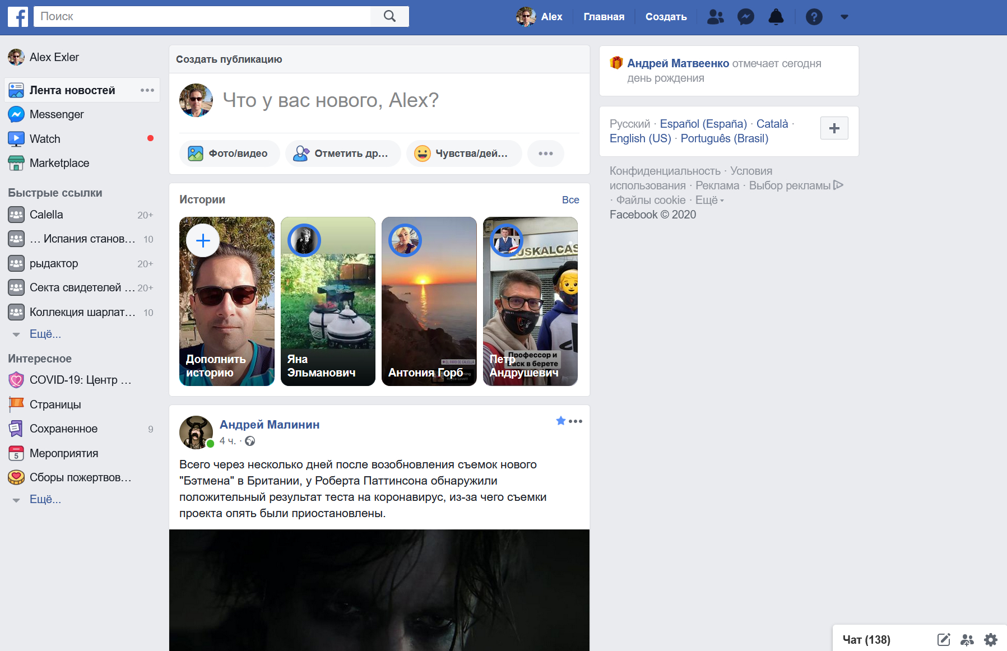Screen dimensions: 1007x651
Task: Click the Поиск search field
Action: (202, 17)
